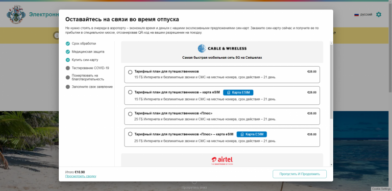Image resolution: width=392 pixels, height=191 pixels.
Task: Open the settings gear icon
Action: coord(379,15)
